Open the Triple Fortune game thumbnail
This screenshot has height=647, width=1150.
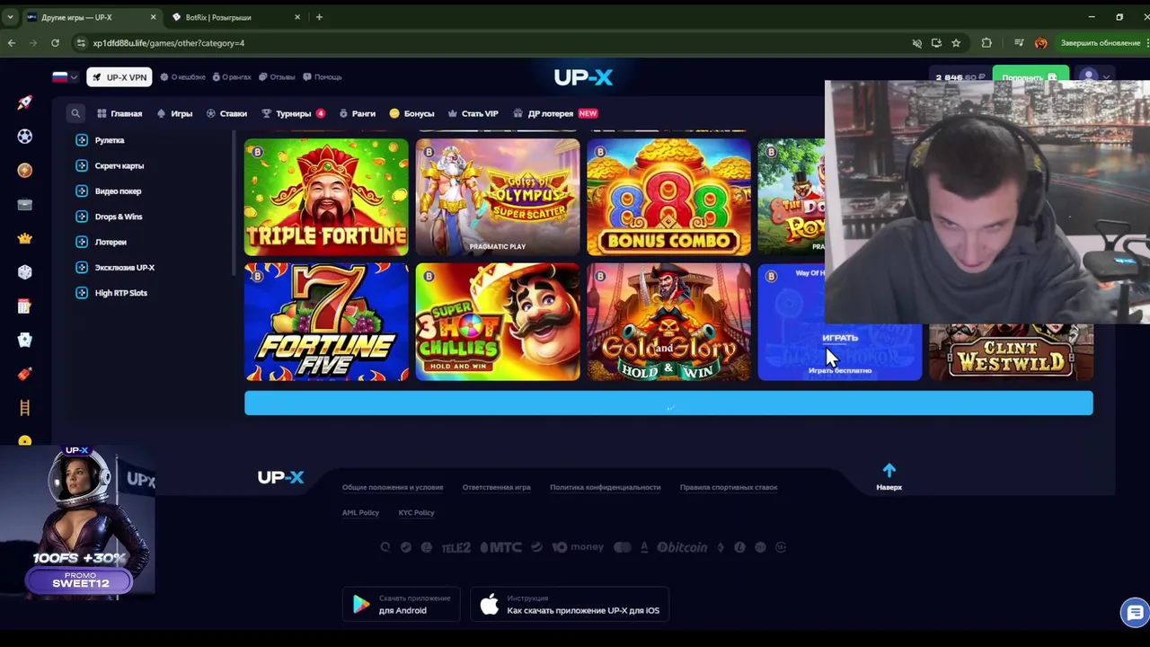(326, 197)
